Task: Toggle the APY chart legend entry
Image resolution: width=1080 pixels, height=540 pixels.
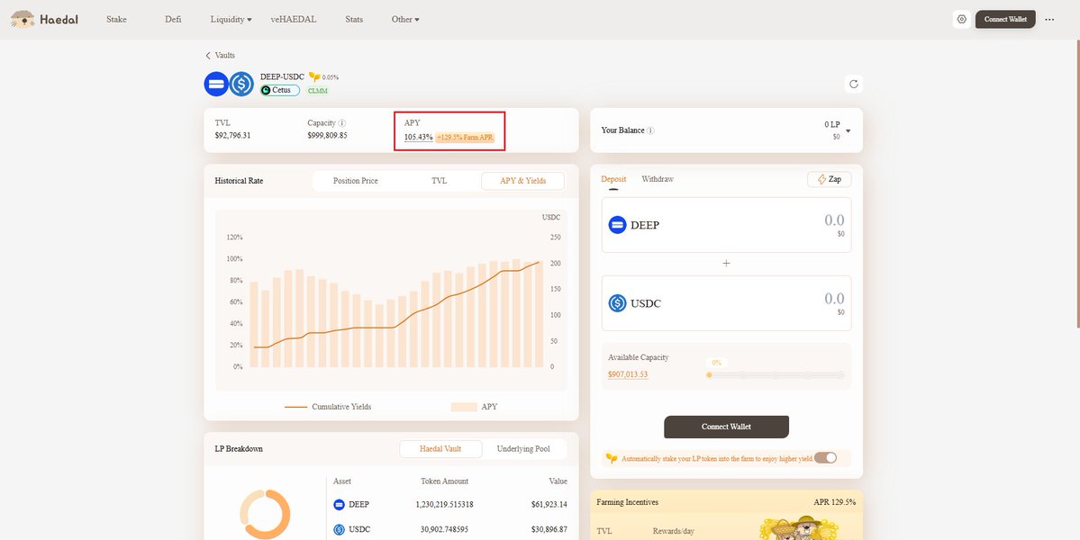Action: pos(474,407)
